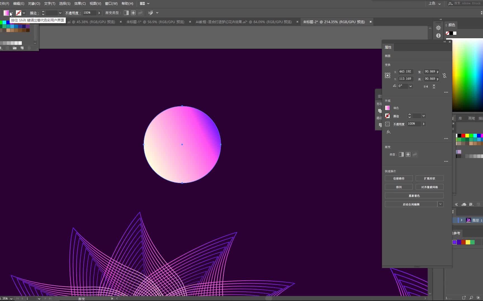This screenshot has height=301, width=483.
Task: Click the stroke weight stepper in 属性 panel
Action: pos(409,116)
